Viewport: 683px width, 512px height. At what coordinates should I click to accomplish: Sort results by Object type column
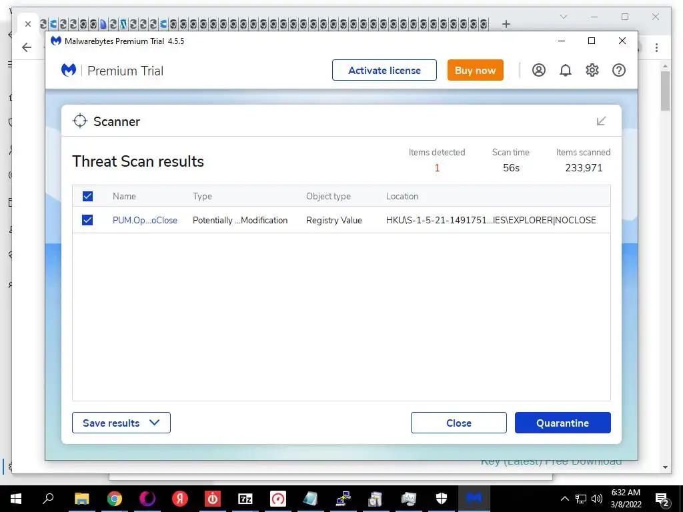(328, 197)
